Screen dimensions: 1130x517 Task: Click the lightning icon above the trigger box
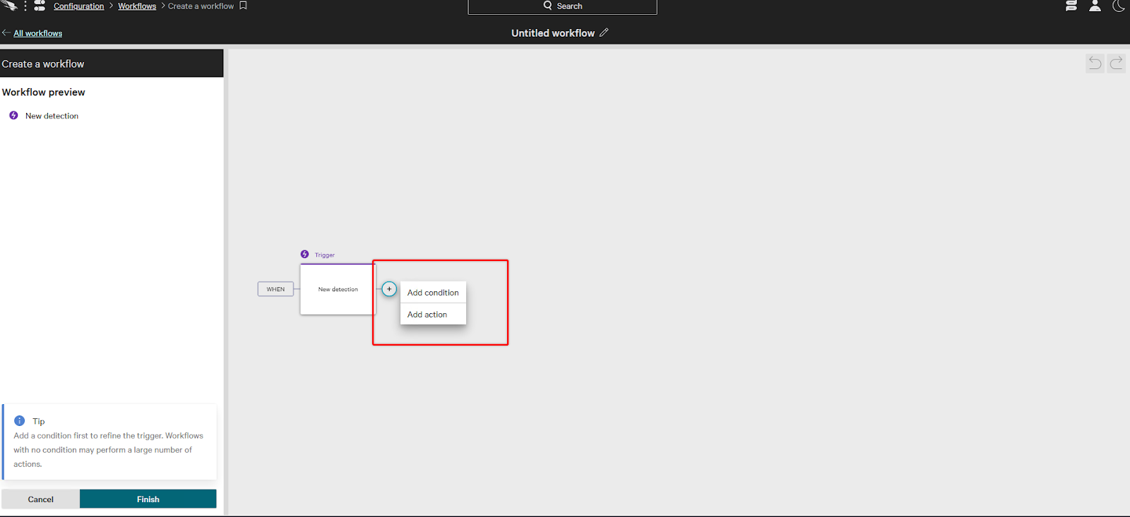coord(304,254)
